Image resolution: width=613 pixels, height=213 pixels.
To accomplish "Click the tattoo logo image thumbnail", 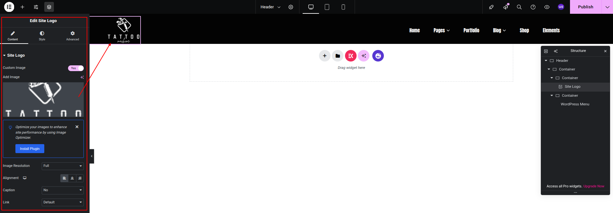I will (43, 99).
